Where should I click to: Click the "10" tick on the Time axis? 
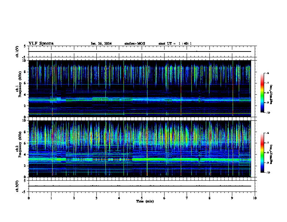[x=255, y=198]
